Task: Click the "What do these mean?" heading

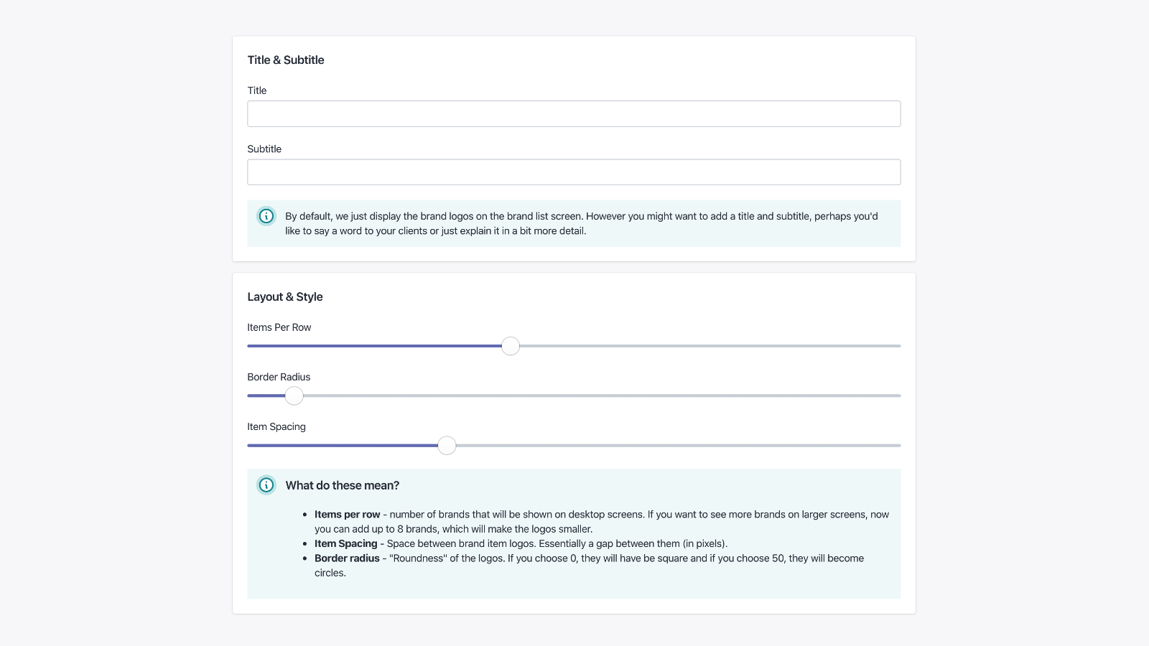Action: point(343,486)
